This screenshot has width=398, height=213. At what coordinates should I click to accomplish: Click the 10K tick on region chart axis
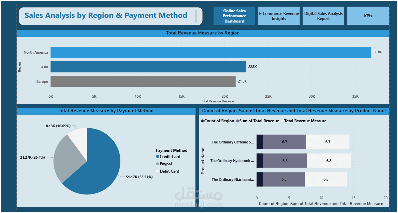pyautogui.click(x=138, y=96)
